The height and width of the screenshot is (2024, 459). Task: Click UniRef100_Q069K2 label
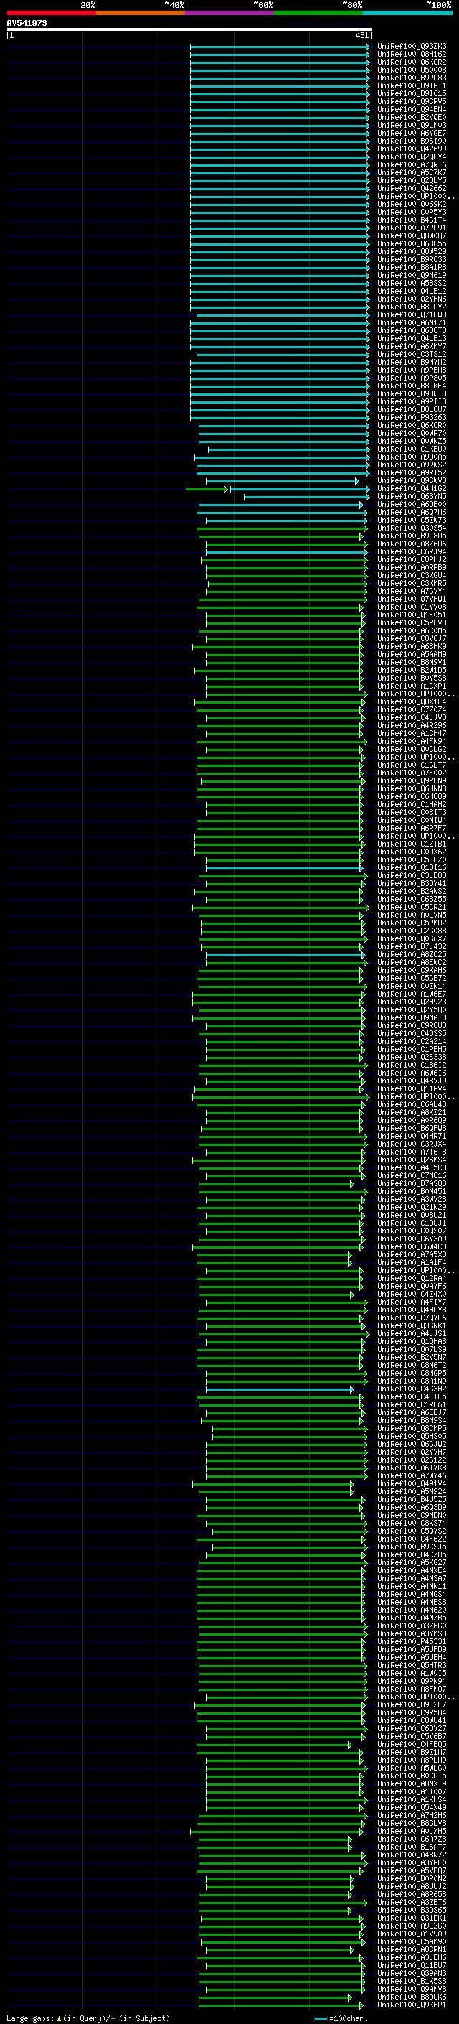[x=411, y=205]
